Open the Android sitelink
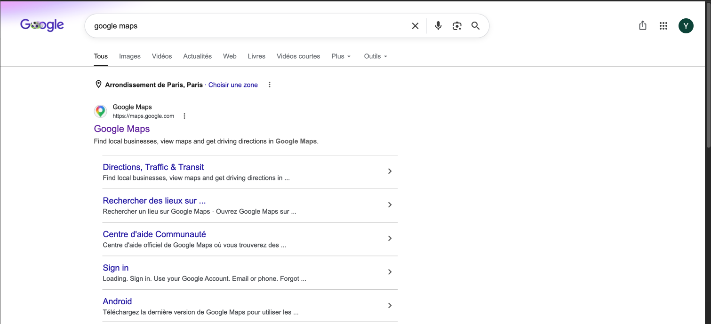The width and height of the screenshot is (711, 324). click(117, 301)
